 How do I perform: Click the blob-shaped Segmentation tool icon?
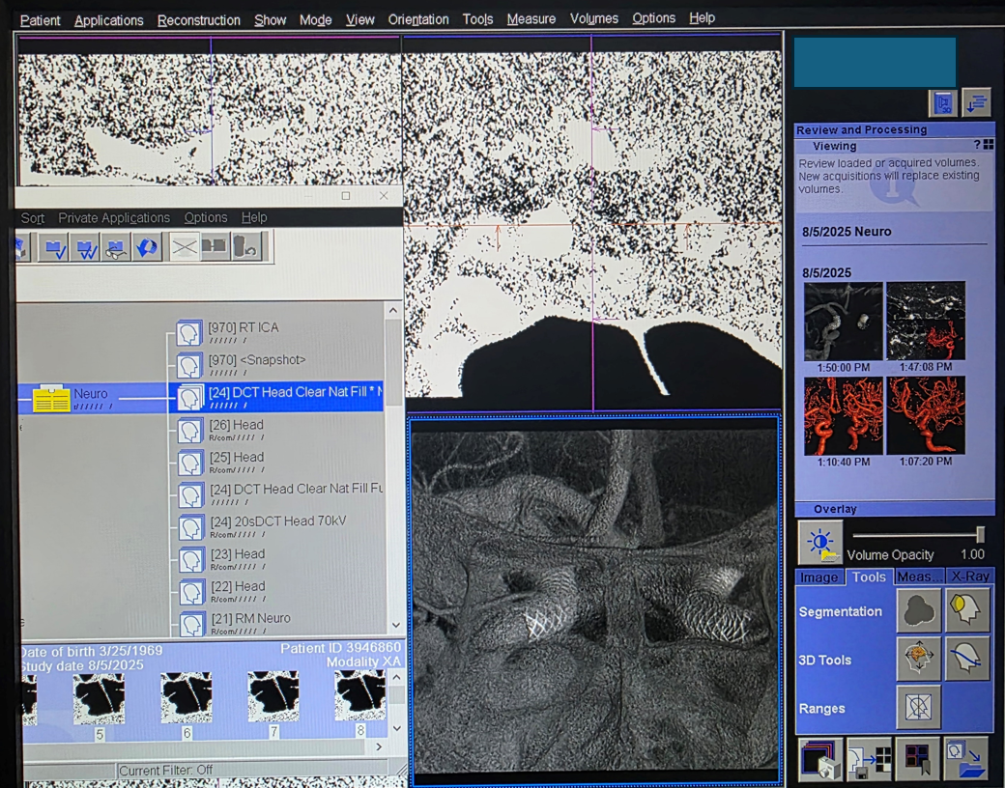919,610
